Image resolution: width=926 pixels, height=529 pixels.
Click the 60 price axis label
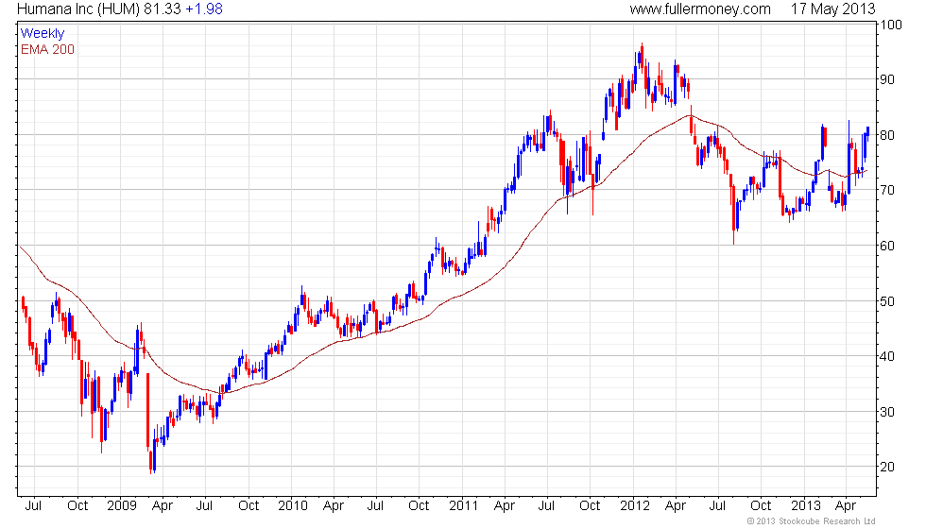click(887, 246)
